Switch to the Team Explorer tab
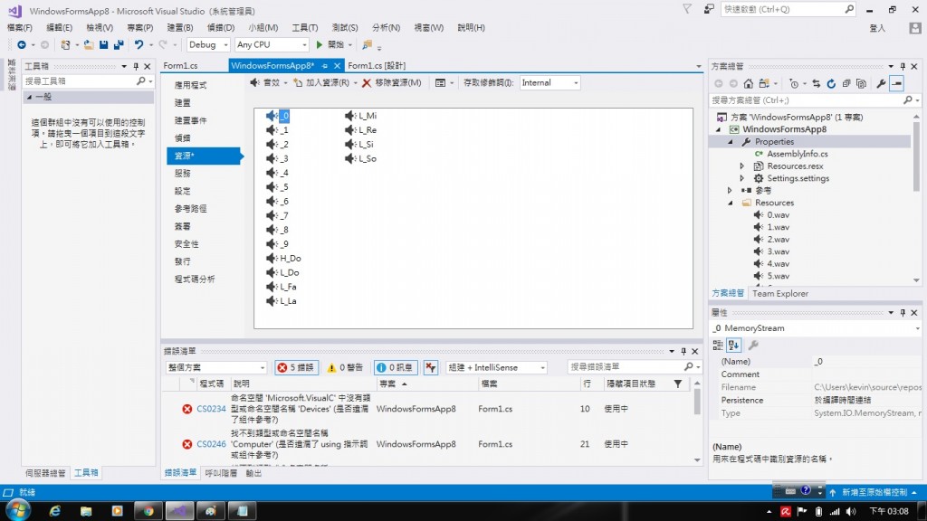 pyautogui.click(x=779, y=294)
